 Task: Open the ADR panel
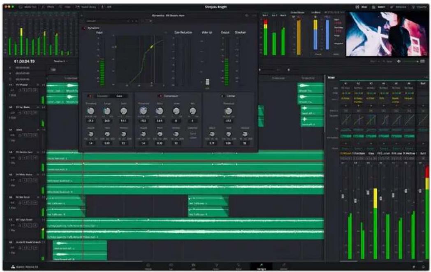[107, 7]
